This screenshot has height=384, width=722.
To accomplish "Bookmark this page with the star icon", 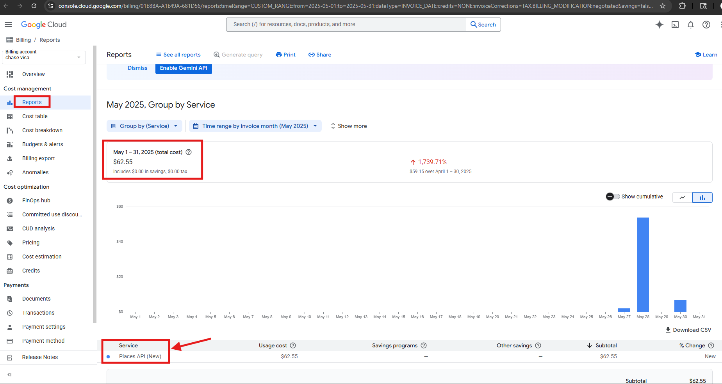I will [x=663, y=6].
